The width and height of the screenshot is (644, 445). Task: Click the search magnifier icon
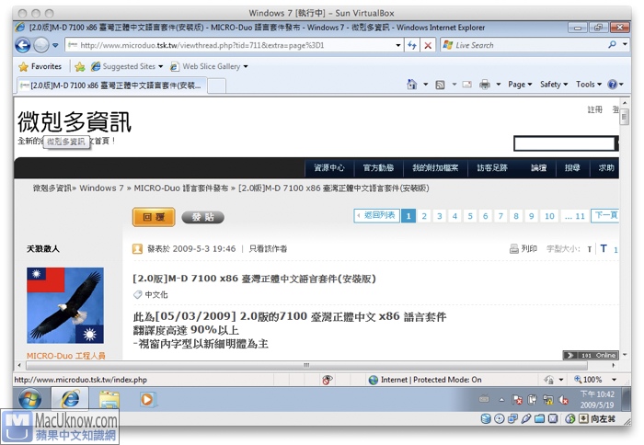[612, 45]
